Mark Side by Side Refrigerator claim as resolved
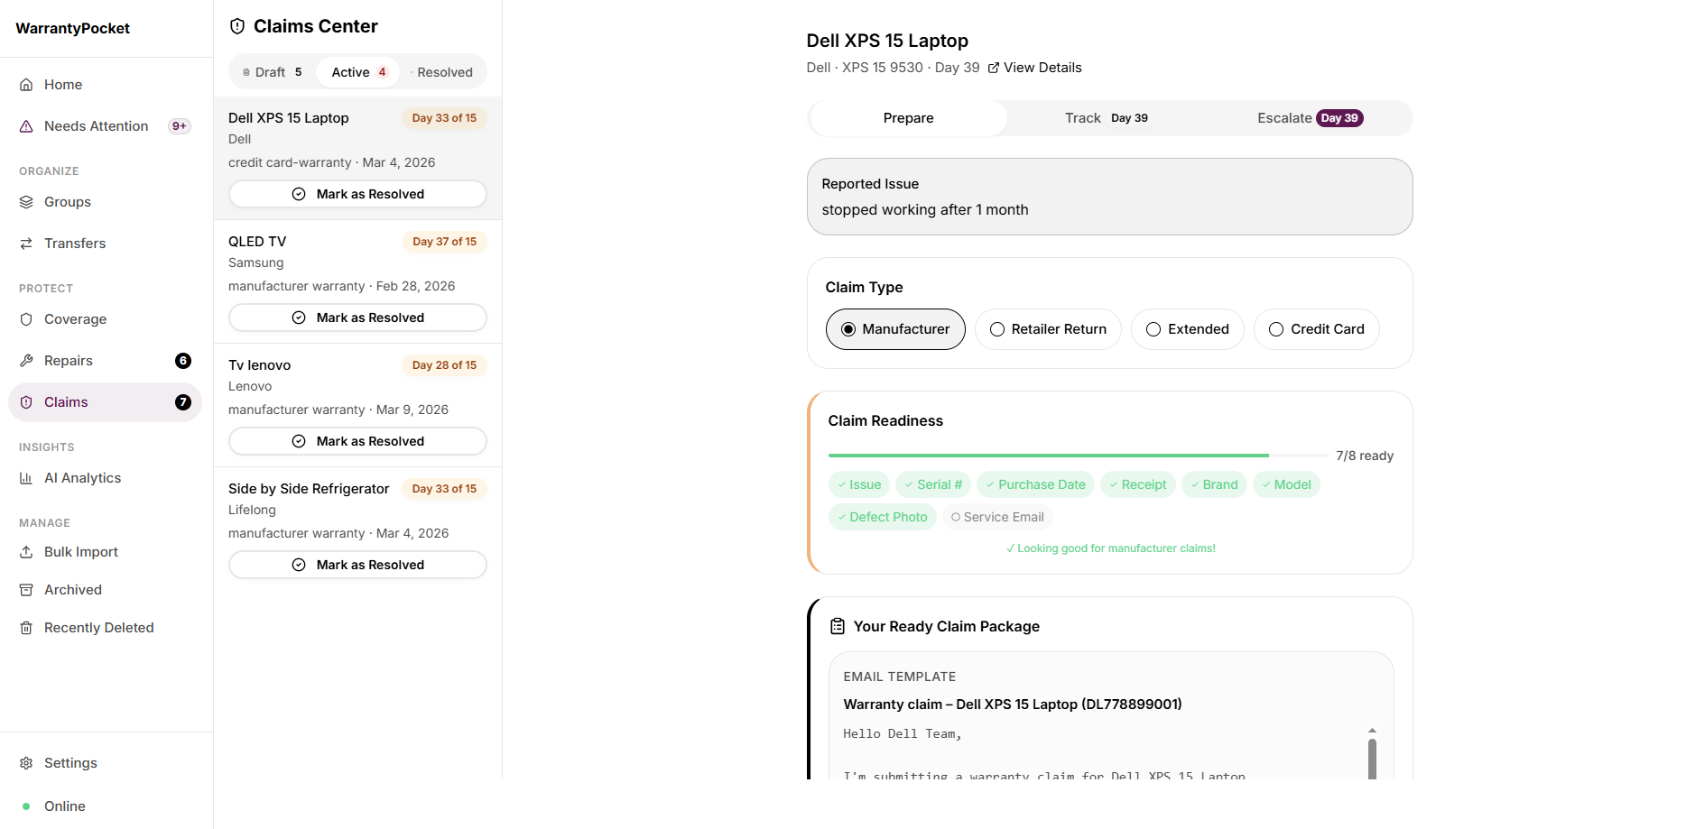 pyautogui.click(x=357, y=565)
